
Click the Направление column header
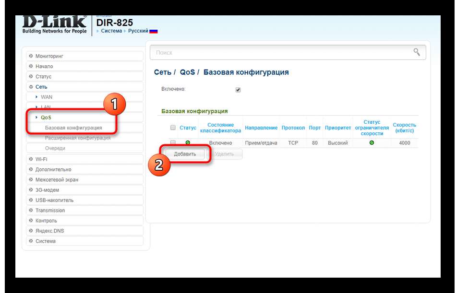(261, 128)
